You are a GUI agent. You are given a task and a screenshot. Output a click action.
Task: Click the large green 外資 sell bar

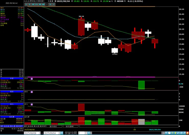[141, 85]
